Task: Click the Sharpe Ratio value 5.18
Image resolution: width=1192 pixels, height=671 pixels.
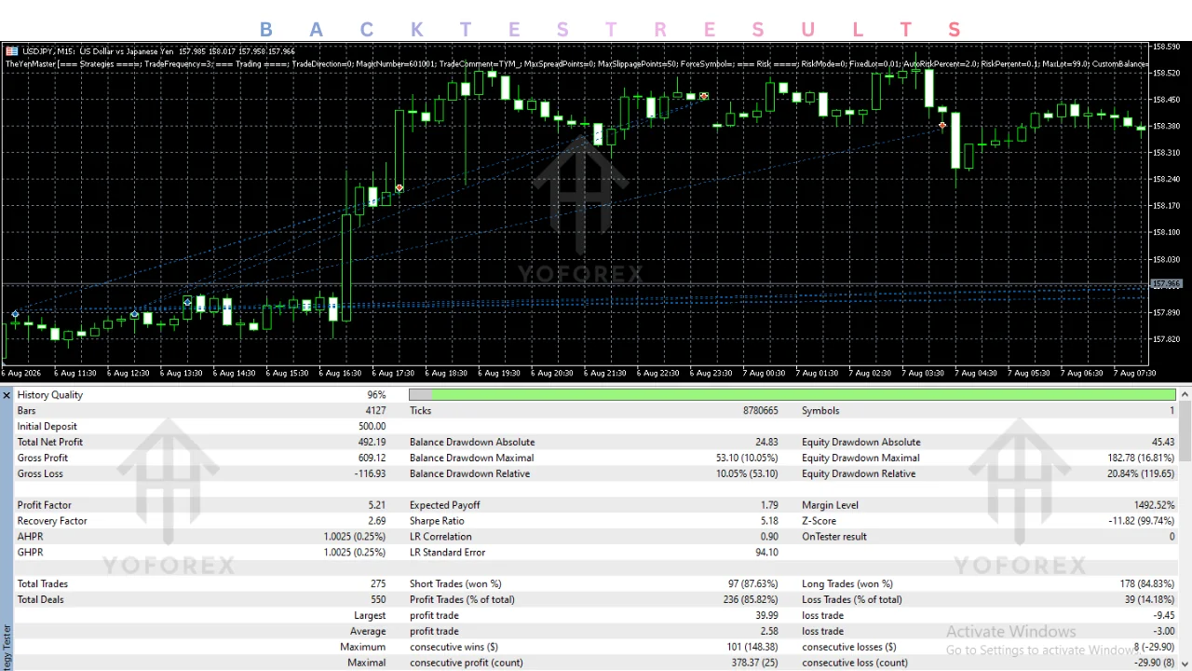Action: point(769,521)
